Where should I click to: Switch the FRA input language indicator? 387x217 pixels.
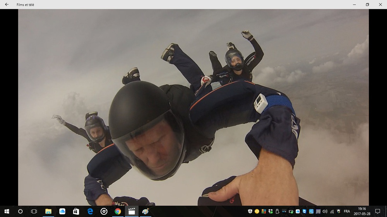pos(347,211)
